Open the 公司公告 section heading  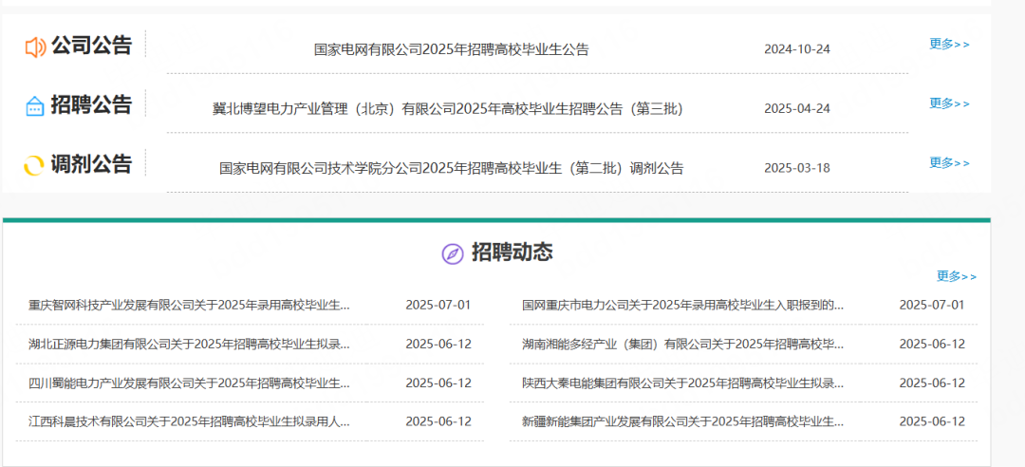91,46
